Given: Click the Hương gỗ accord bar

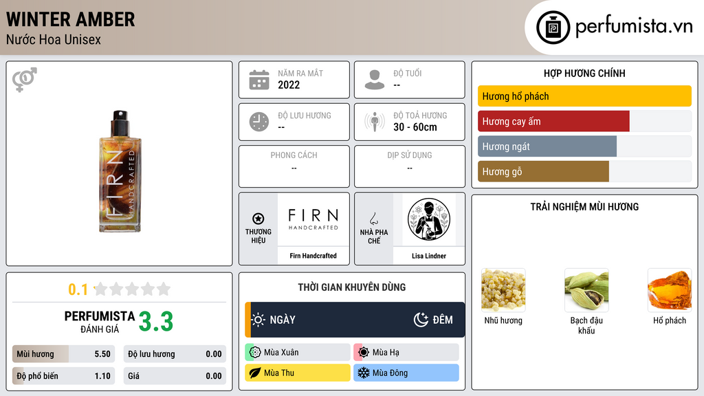Looking at the screenshot, I should click(584, 171).
